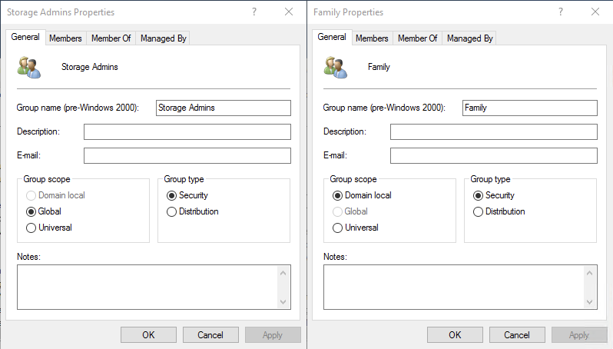Viewport: 613px width, 349px height.
Task: Click the Family group name field
Action: click(530, 108)
